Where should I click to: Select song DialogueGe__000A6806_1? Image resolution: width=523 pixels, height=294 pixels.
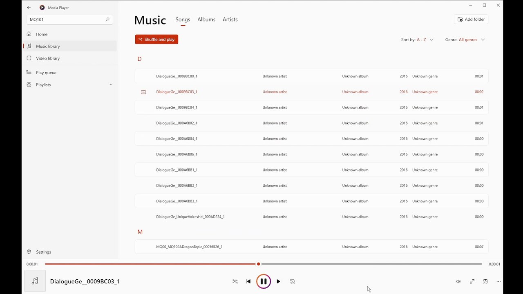coord(312,154)
